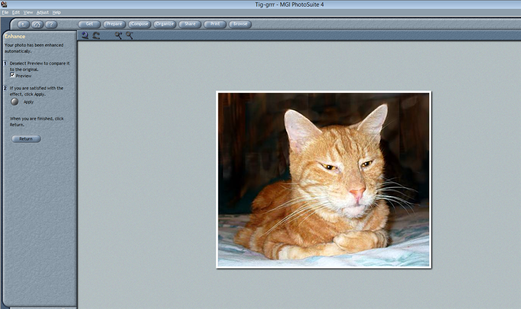
Task: Open the Adjust menu
Action: click(43, 12)
